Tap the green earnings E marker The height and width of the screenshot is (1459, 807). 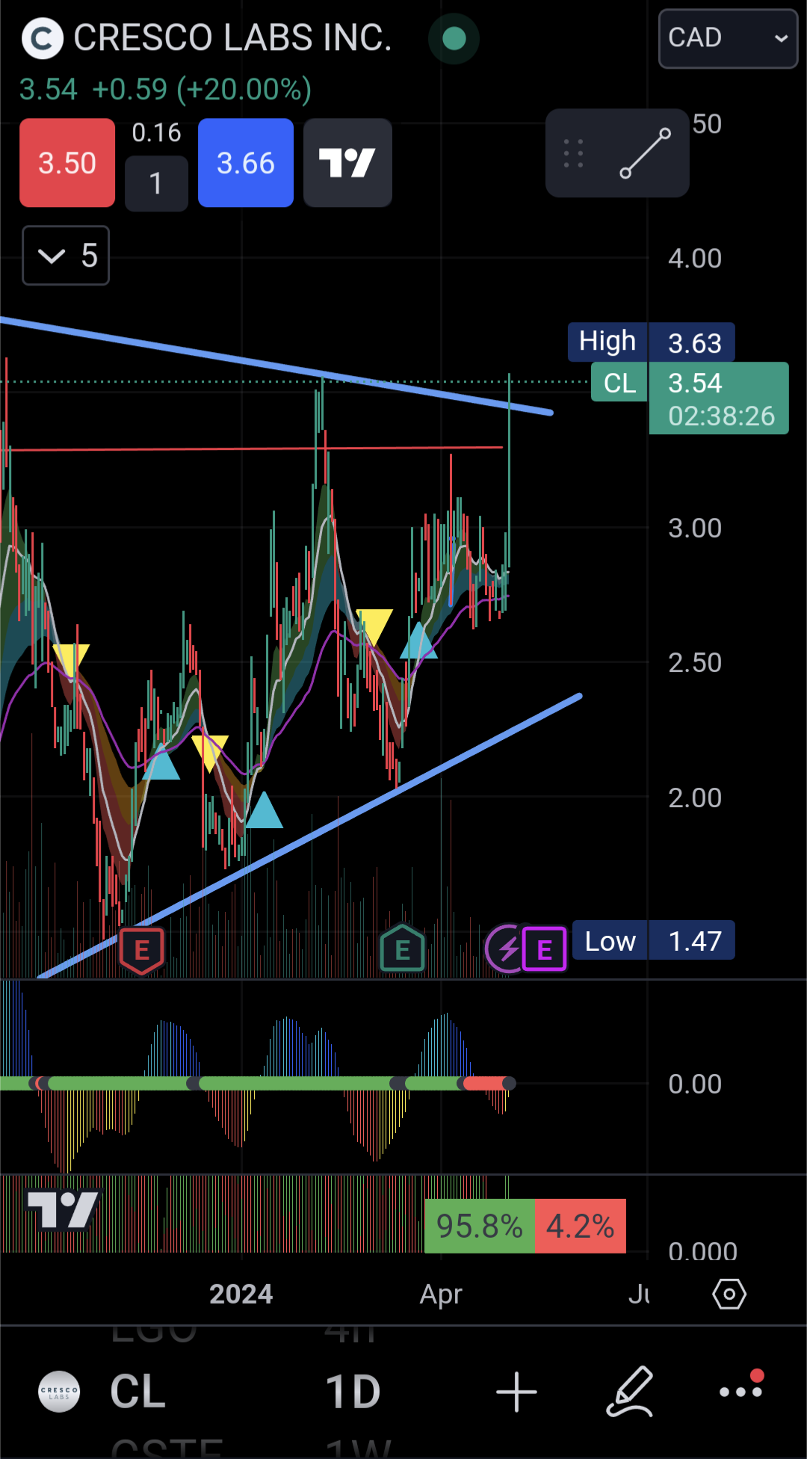(x=402, y=950)
